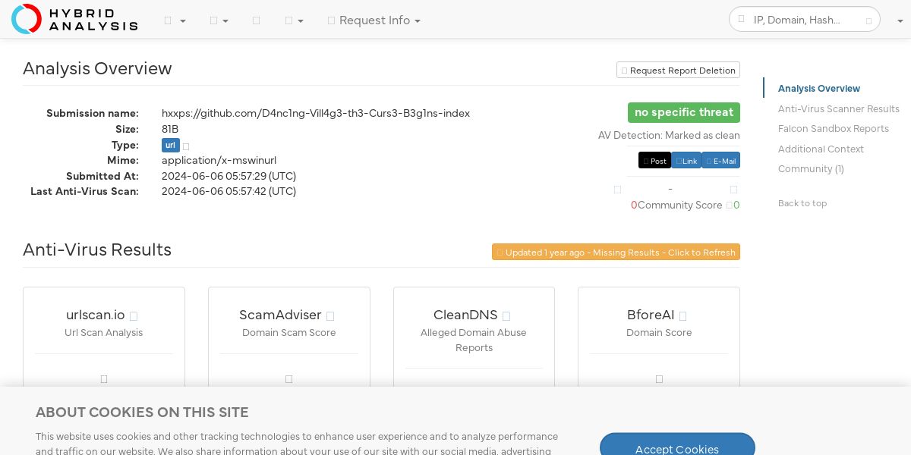
Task: Click the upvote icon right of Community Score
Action: [x=733, y=190]
